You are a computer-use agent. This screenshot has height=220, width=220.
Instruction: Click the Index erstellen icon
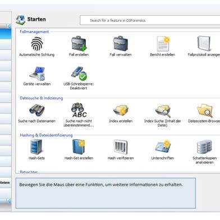(121, 111)
